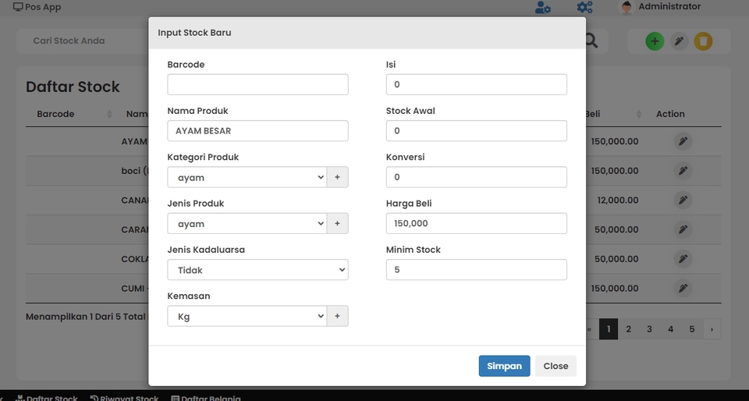Click the Pos App monitor icon
This screenshot has width=749, height=401.
pos(18,7)
